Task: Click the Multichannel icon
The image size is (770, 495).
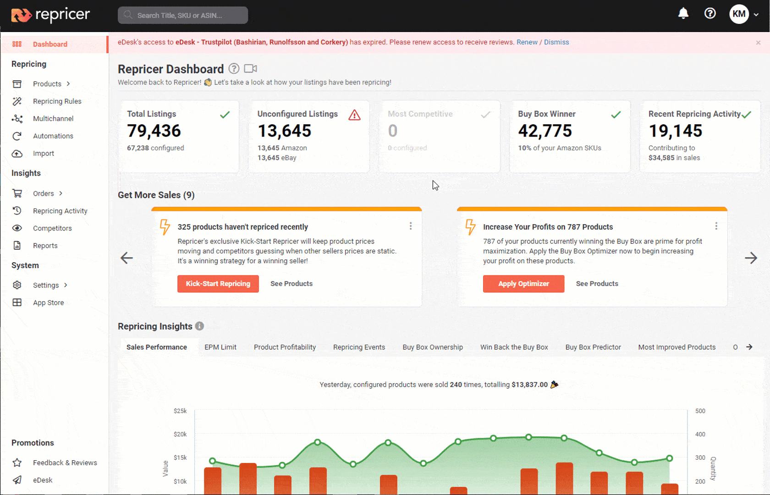Action: [17, 119]
